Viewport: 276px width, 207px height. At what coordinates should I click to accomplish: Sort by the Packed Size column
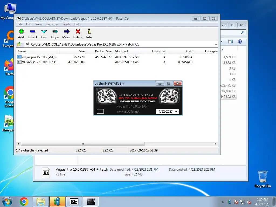point(100,51)
